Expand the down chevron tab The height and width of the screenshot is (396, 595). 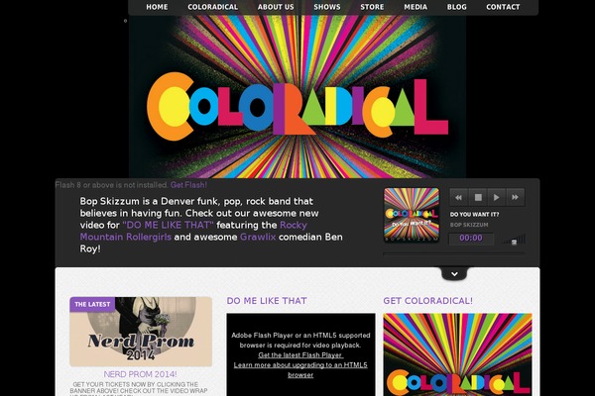[454, 273]
